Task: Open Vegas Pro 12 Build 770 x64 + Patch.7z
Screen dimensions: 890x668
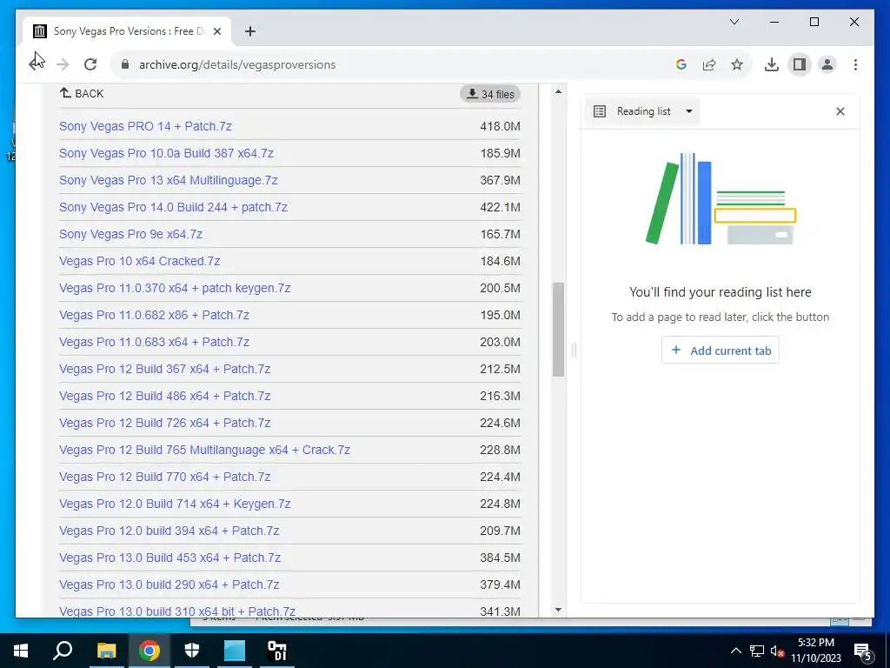Action: point(164,478)
